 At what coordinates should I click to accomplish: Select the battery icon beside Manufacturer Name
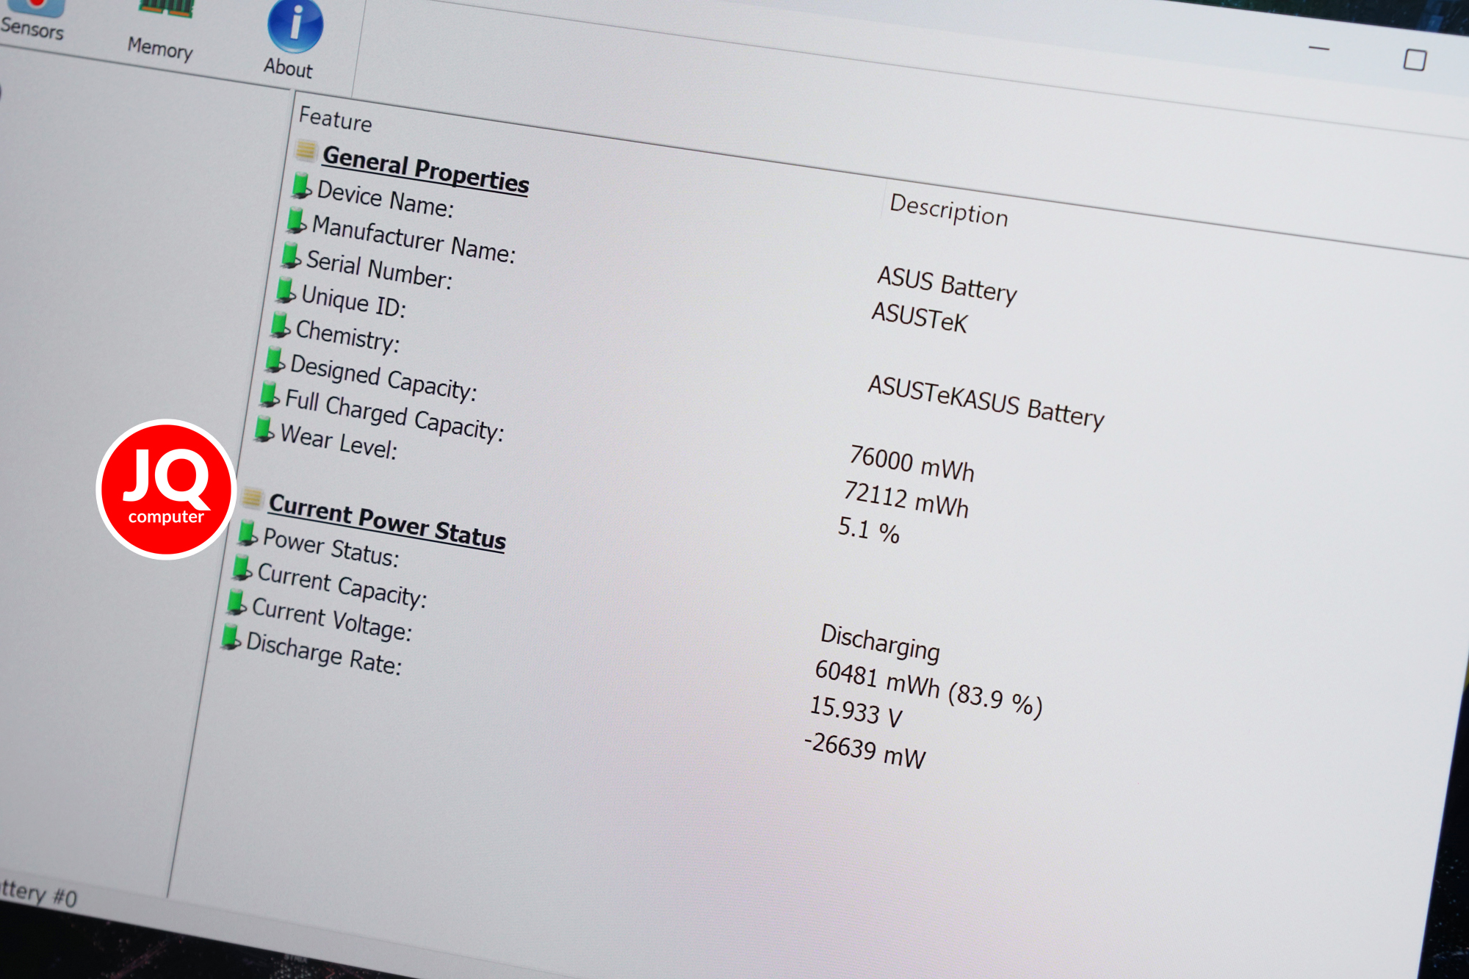click(296, 220)
